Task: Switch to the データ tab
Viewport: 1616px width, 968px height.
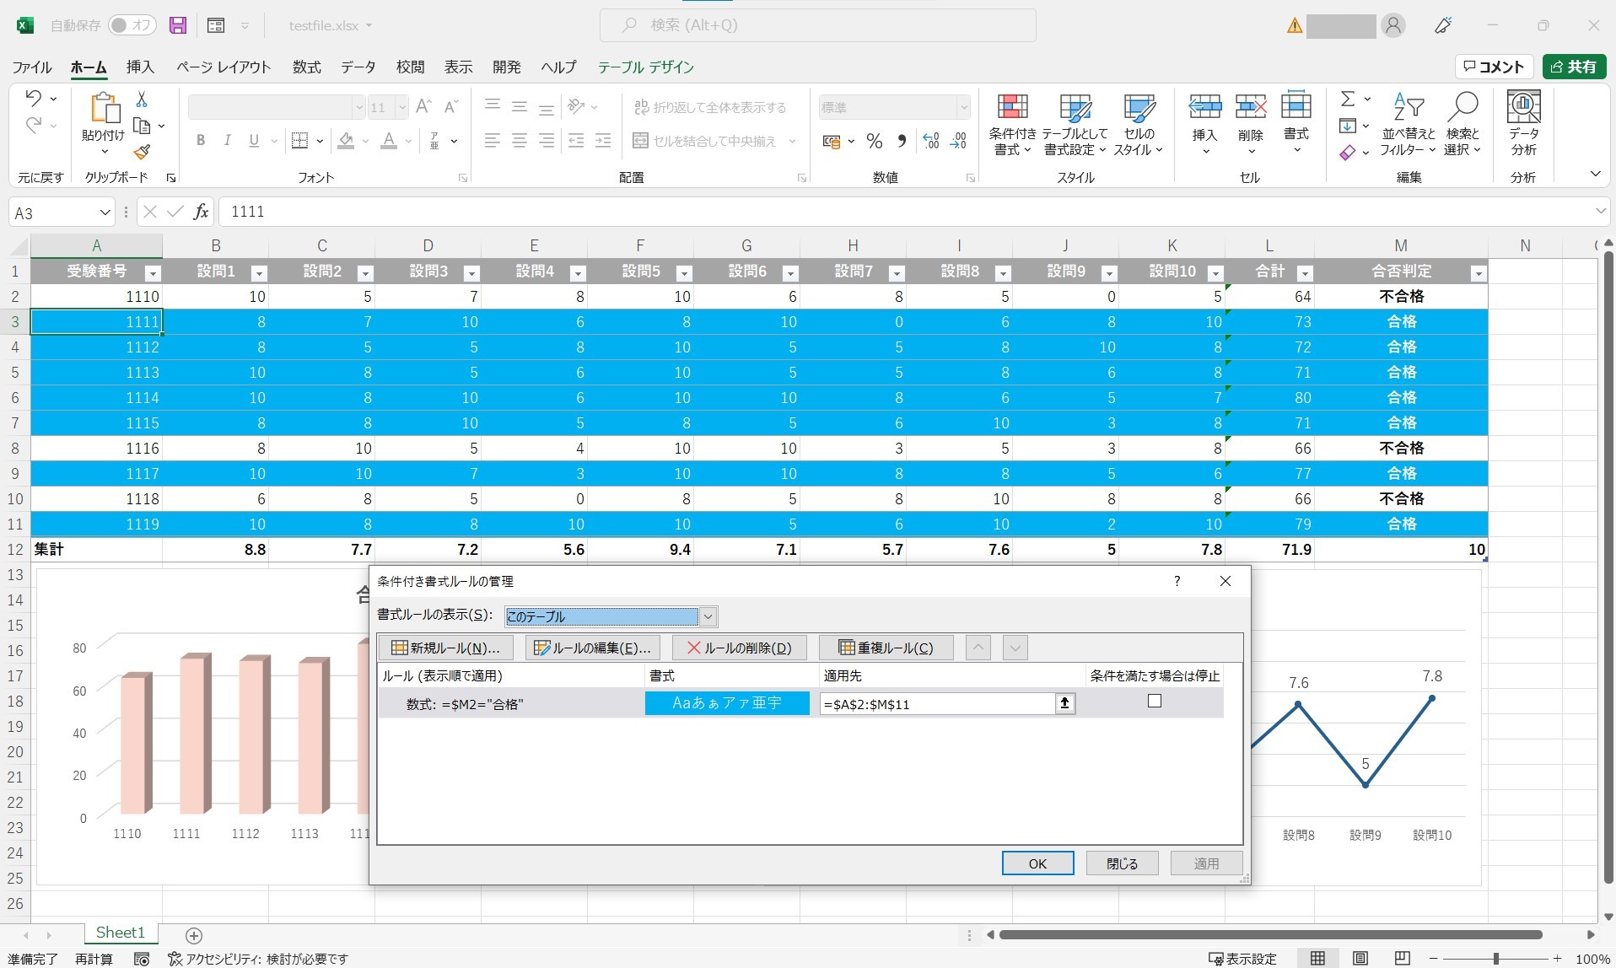Action: [358, 67]
